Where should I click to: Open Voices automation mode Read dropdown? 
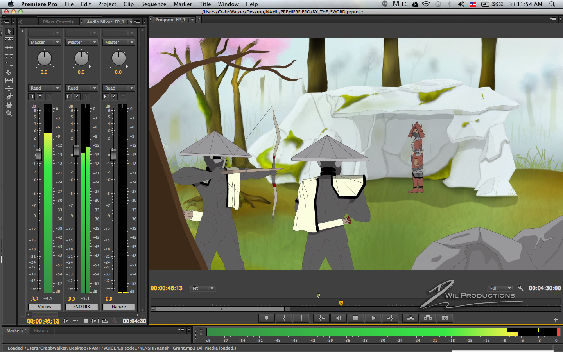pyautogui.click(x=44, y=88)
